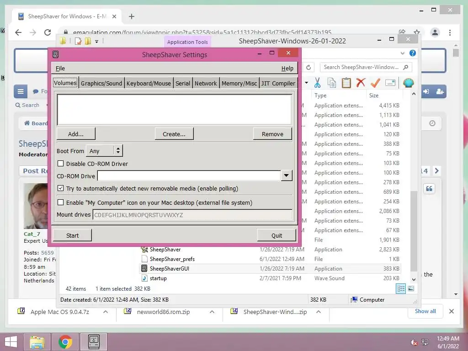Click the globe shell icon in Explorer toolbar

(408, 83)
